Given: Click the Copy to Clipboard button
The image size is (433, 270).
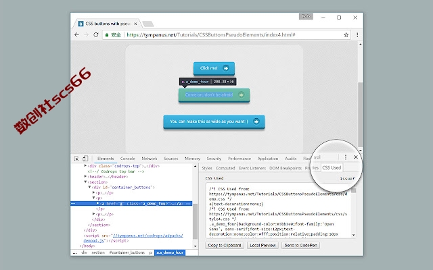Looking at the screenshot, I should point(225,245).
